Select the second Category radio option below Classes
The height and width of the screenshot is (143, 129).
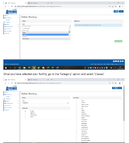25,113
